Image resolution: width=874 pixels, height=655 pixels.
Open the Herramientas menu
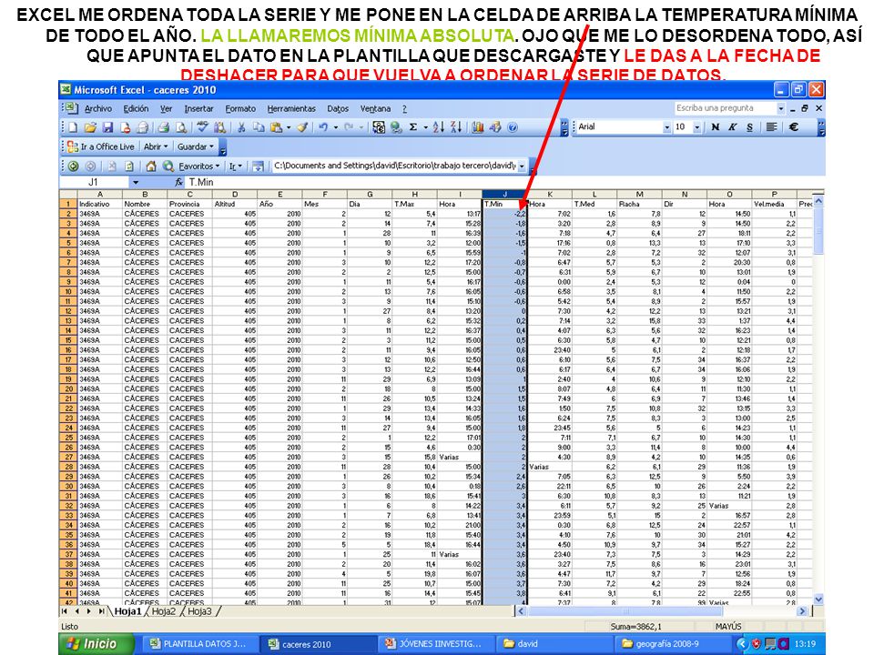[291, 108]
